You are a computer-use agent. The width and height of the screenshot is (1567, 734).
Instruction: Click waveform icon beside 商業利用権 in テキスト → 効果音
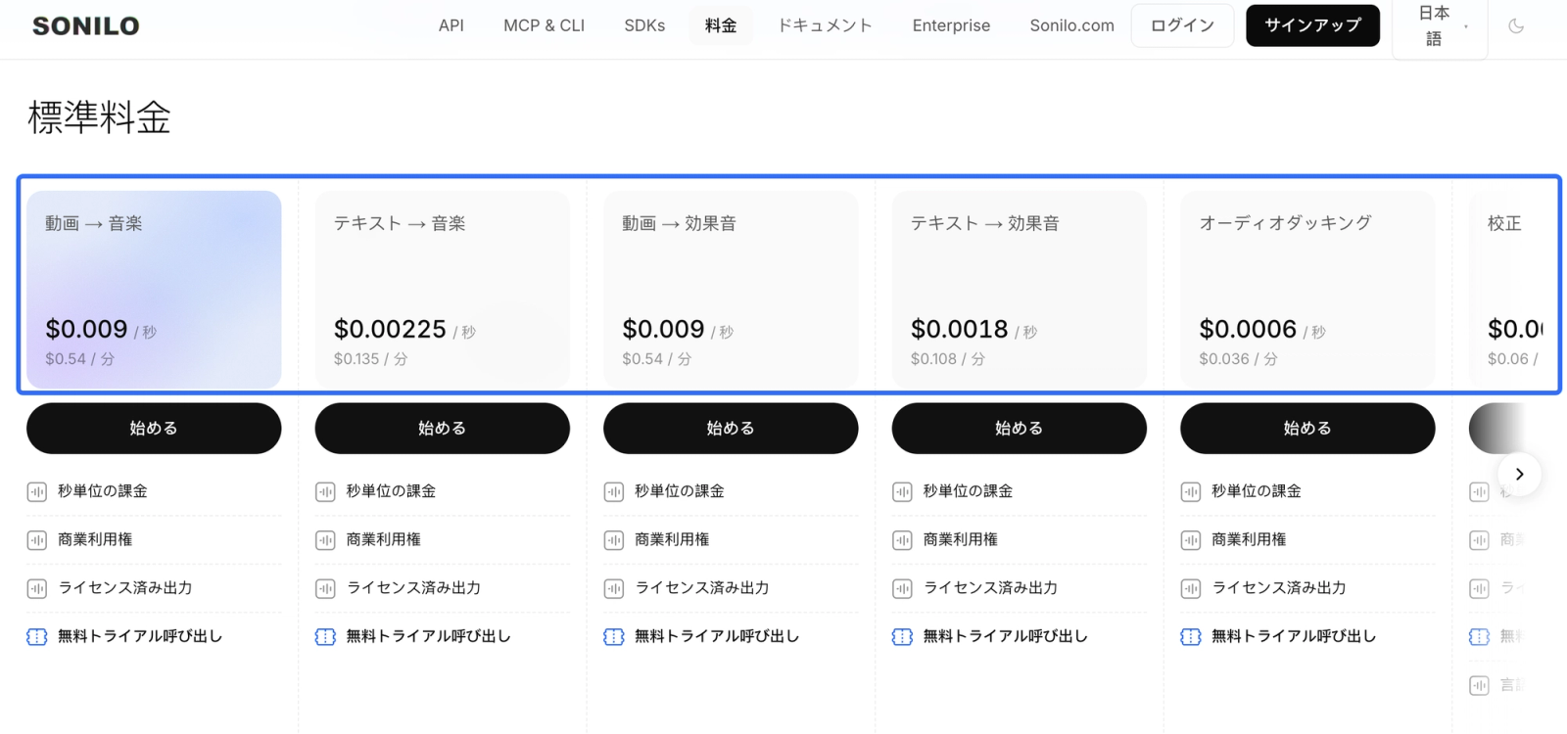point(902,539)
